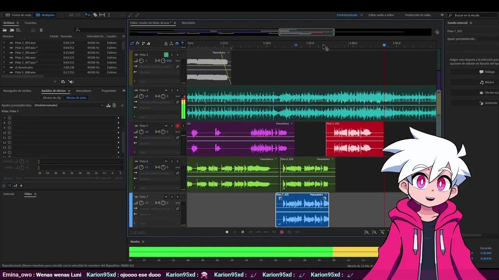
Task: Show the EQ section icon
Action: 149,44
